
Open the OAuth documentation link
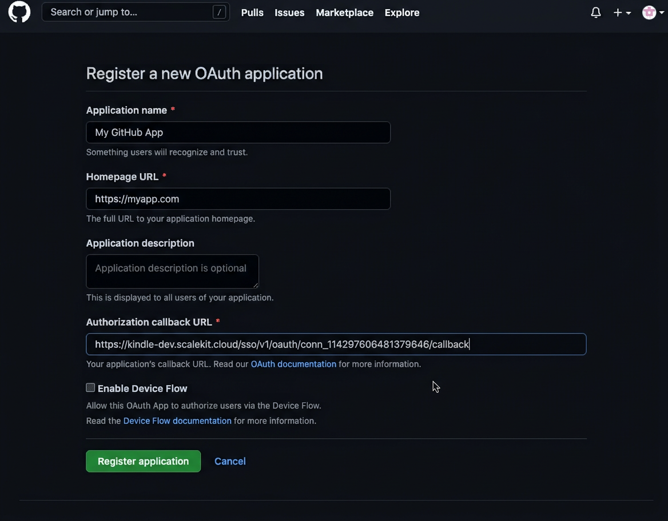point(293,364)
